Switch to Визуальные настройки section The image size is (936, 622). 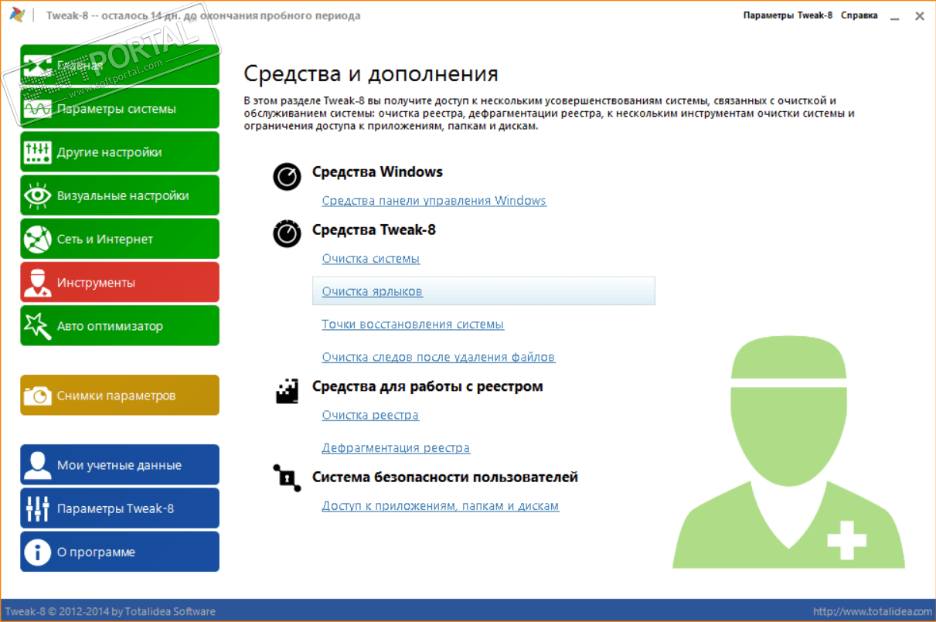(120, 195)
